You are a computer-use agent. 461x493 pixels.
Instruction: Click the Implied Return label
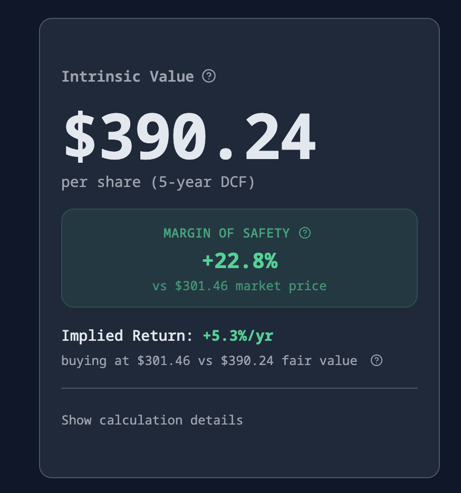click(129, 336)
